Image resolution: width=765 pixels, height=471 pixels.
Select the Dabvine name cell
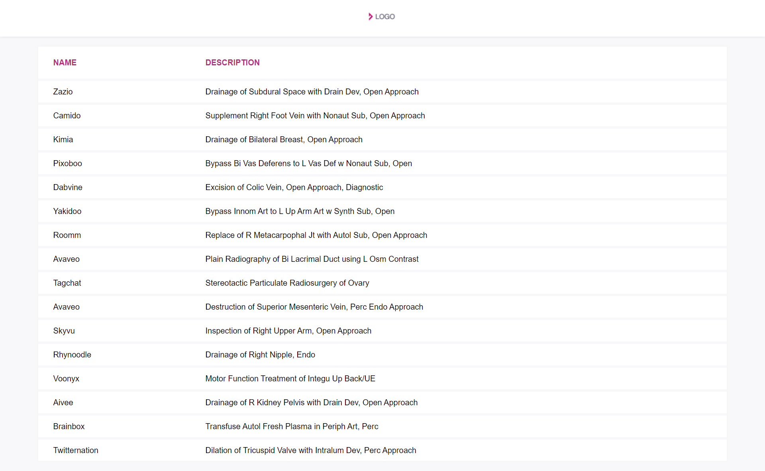68,187
